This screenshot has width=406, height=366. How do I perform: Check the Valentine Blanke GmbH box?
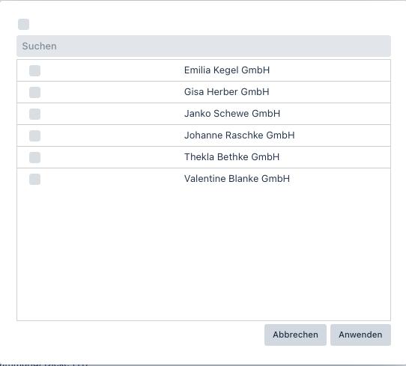34,179
